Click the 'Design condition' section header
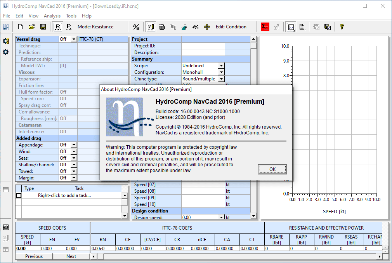 click(156, 211)
